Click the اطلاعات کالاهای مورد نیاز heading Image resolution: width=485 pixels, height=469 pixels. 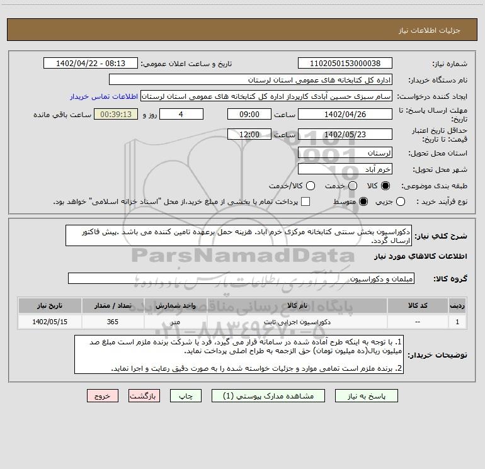[x=421, y=256]
